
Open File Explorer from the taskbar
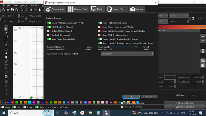point(90,113)
